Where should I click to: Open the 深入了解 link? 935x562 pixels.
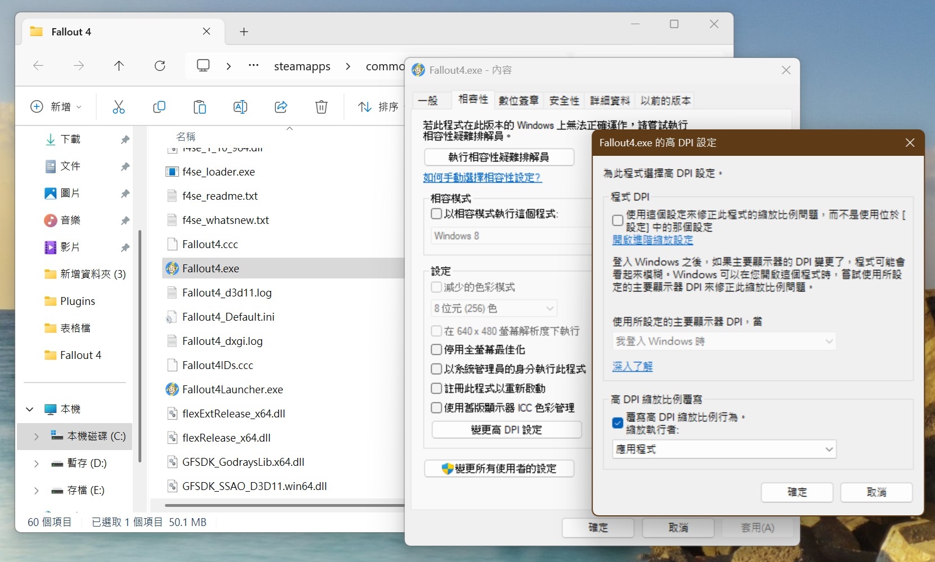[x=633, y=367]
